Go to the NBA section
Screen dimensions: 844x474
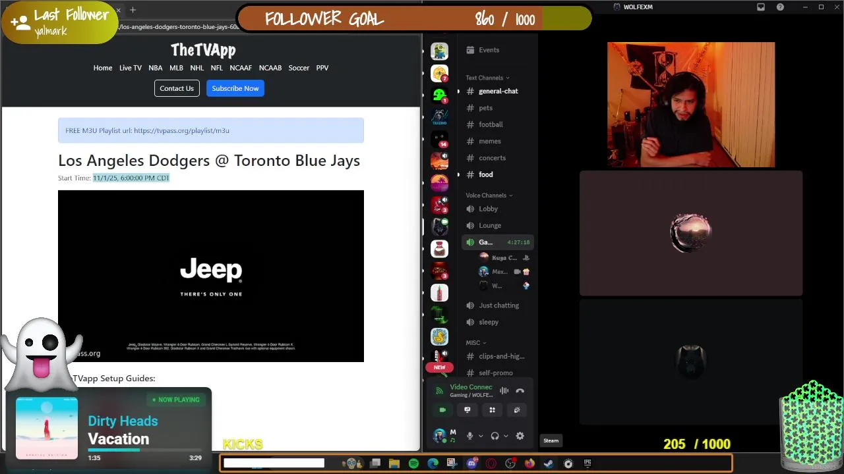point(156,68)
